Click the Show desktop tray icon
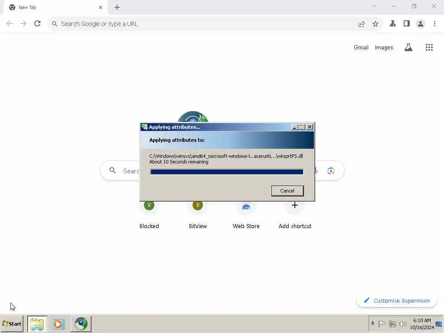444x333 pixels. point(439,323)
